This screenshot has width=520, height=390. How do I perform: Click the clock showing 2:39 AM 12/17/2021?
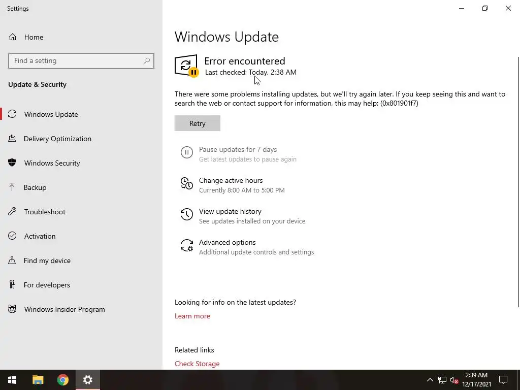click(476, 380)
